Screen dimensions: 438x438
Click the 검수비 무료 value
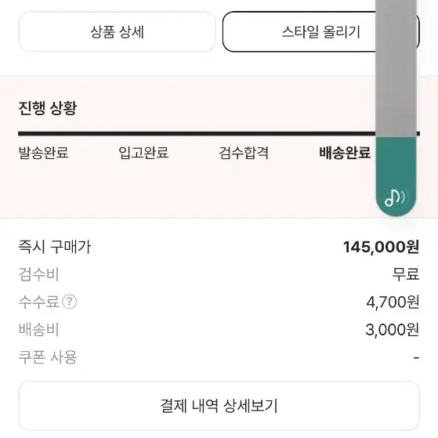(406, 274)
